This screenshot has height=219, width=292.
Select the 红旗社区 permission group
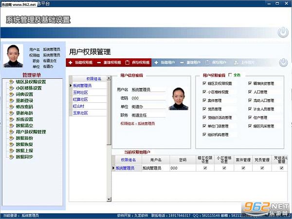[90, 99]
